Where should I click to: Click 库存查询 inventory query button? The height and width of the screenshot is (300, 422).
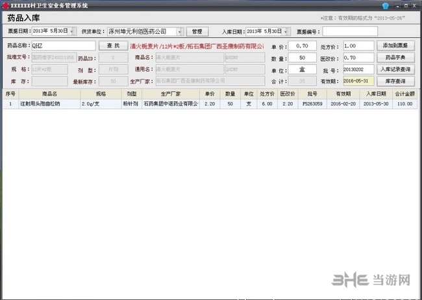point(395,81)
